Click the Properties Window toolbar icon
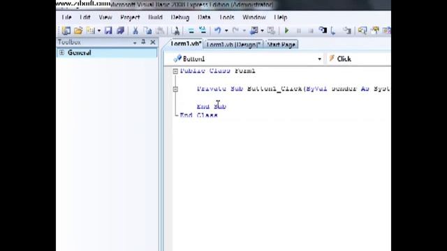447x251 pixels. [x=375, y=31]
